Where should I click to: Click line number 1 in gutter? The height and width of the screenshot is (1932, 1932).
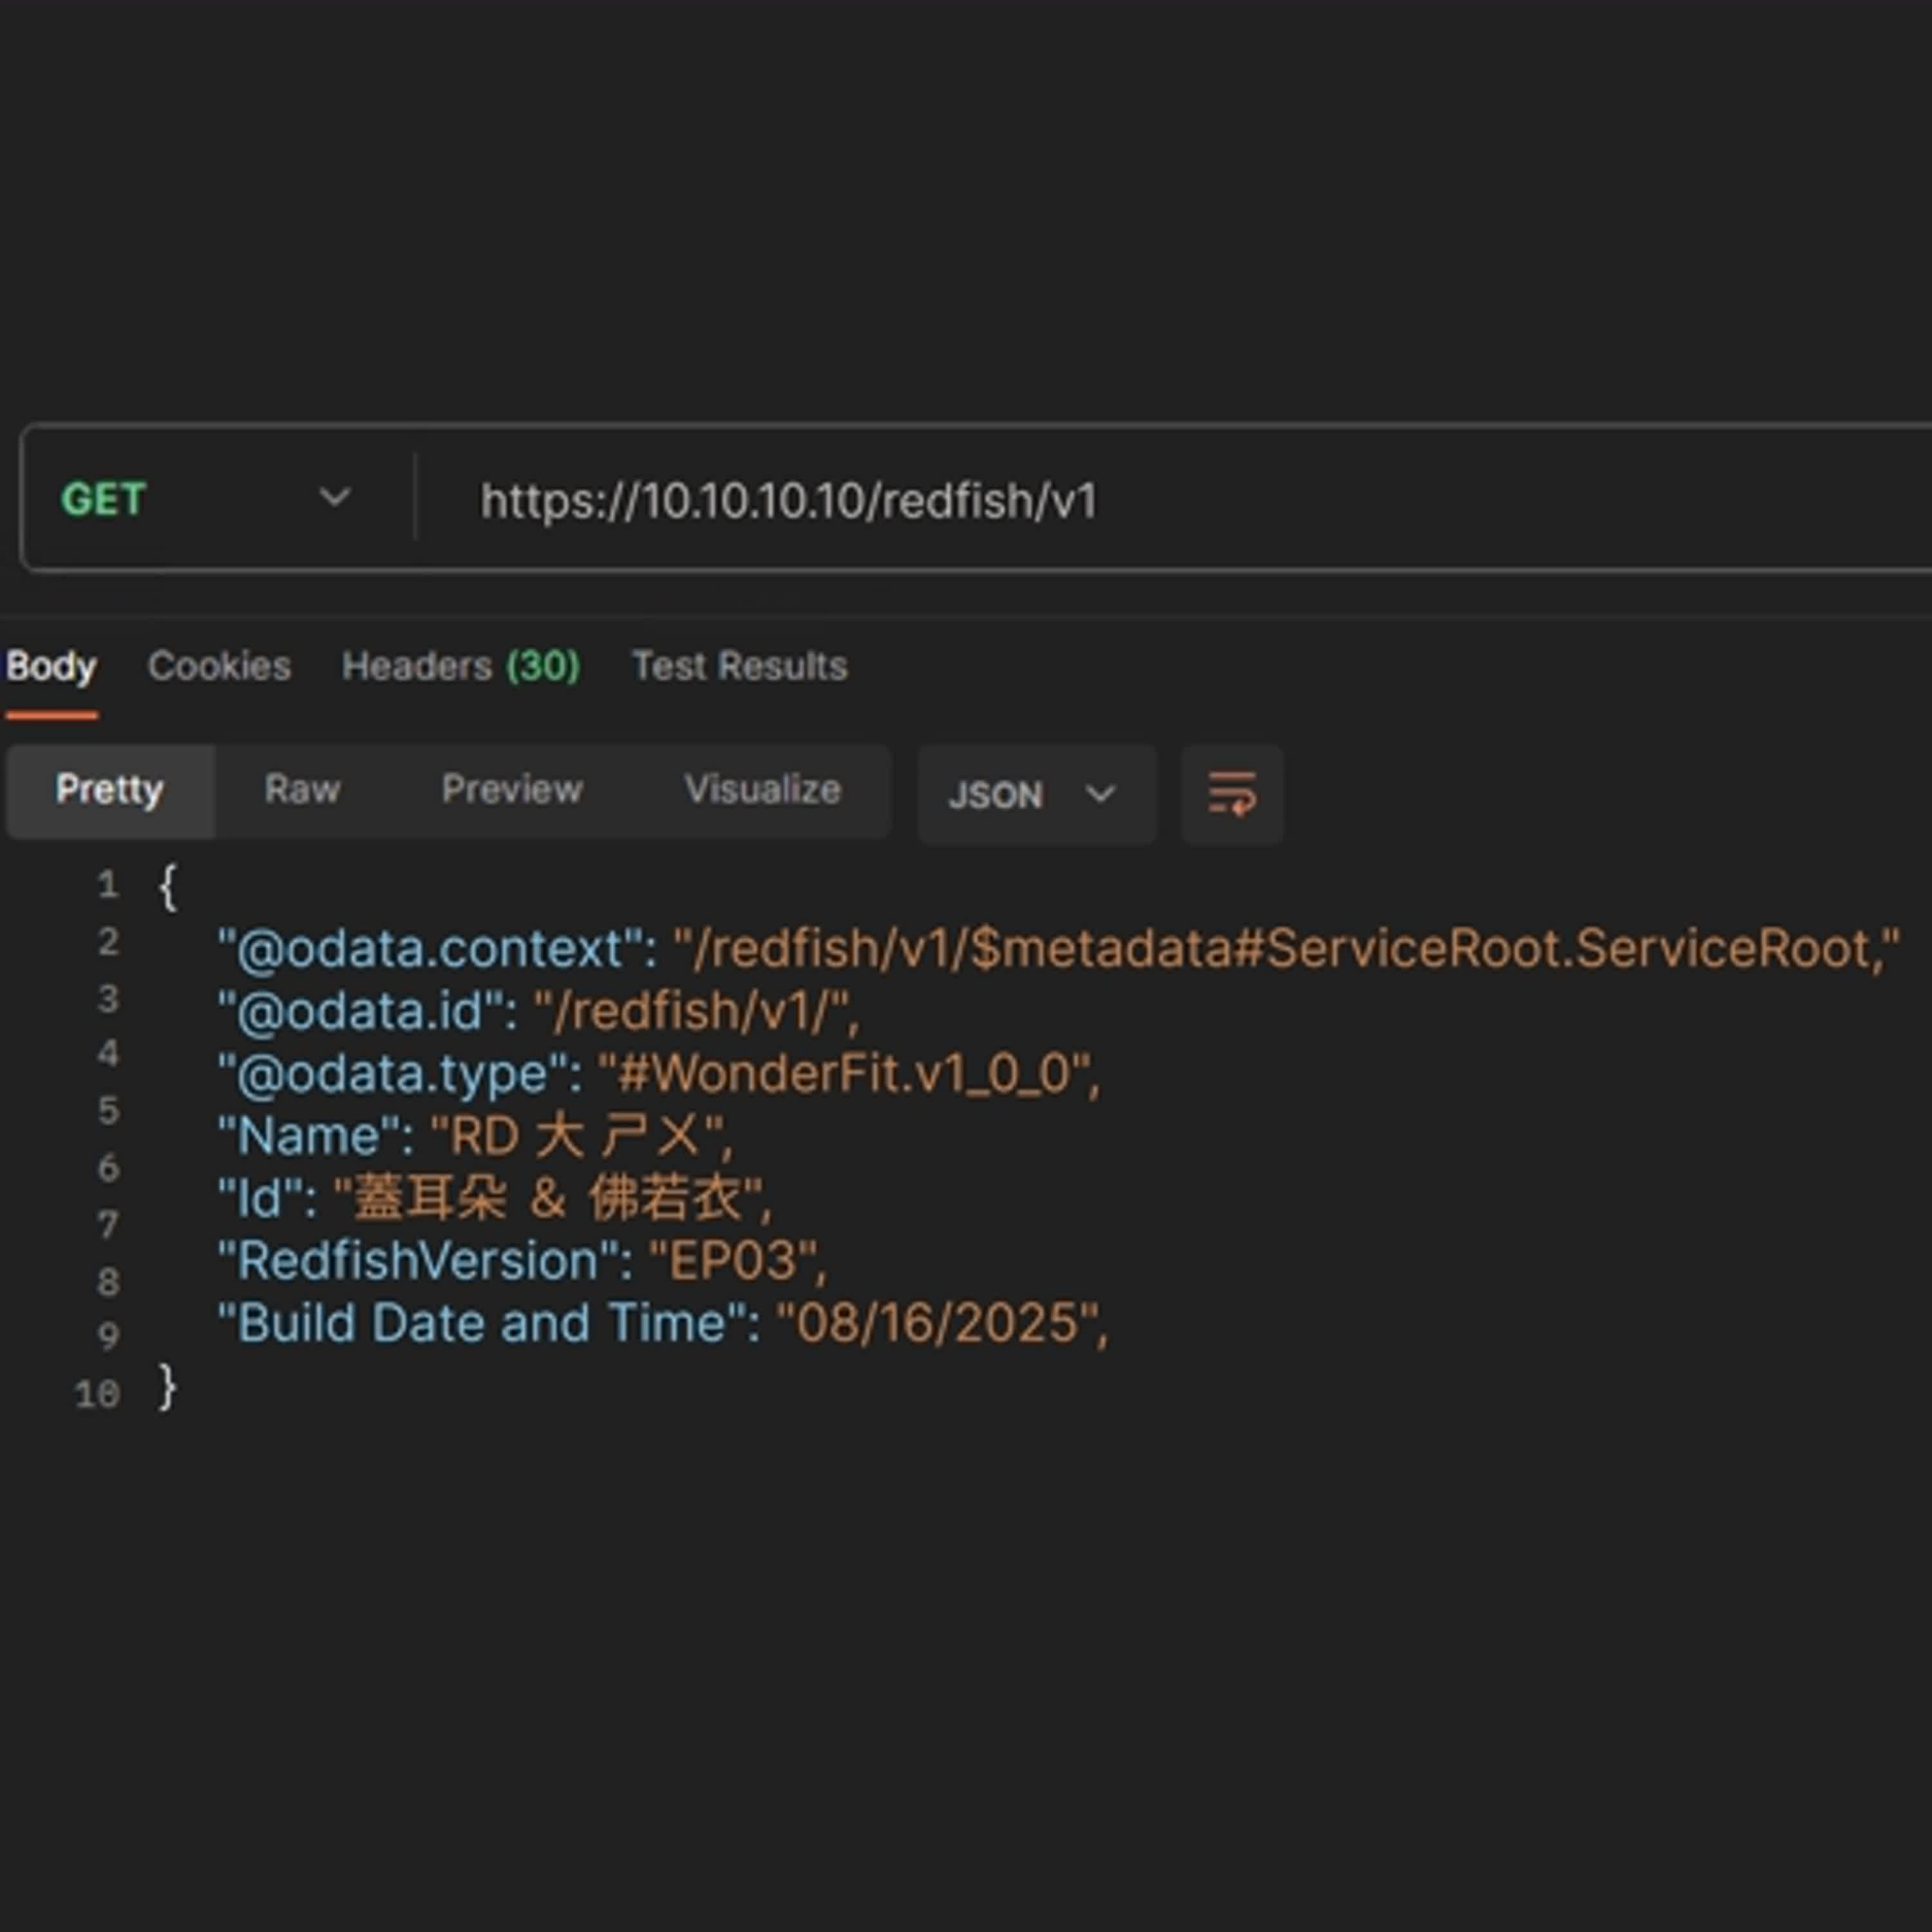pos(108,885)
